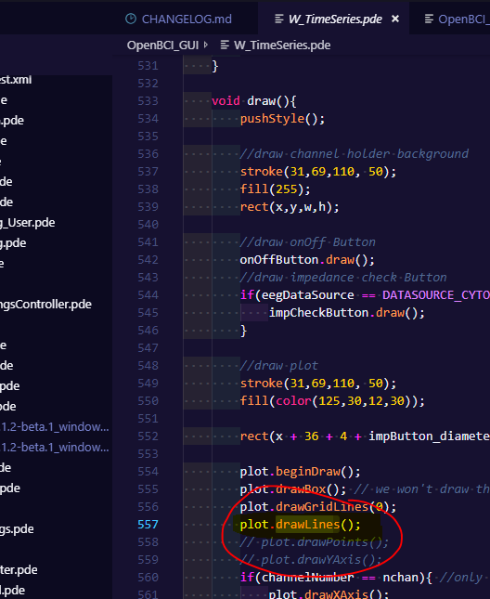Click 'plot.beginDraw();' code line

point(301,472)
